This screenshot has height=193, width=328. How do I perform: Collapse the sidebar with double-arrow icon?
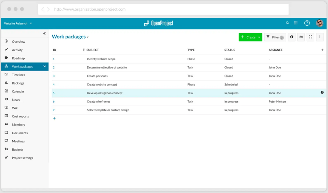44,33
